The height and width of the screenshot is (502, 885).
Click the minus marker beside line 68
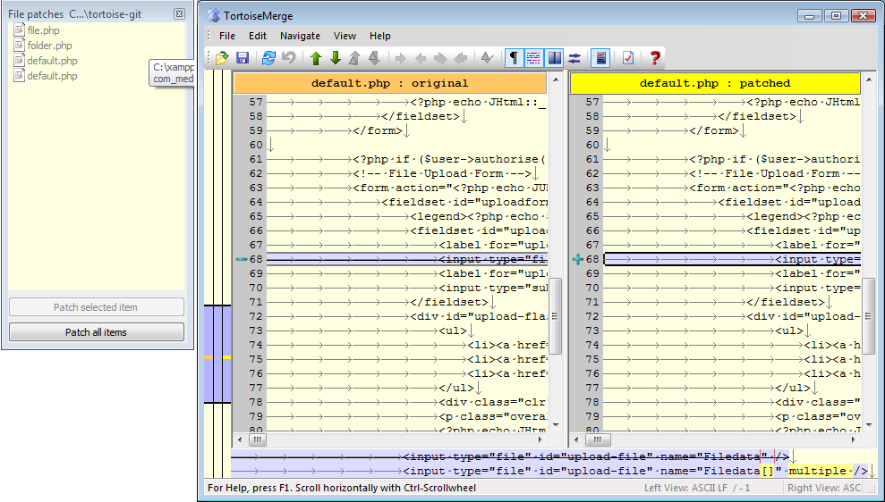pyautogui.click(x=242, y=259)
